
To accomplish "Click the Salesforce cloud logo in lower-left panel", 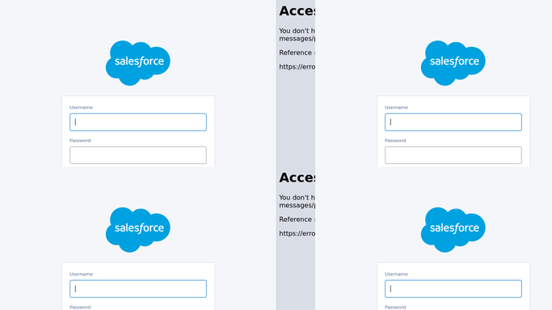I will (x=138, y=229).
